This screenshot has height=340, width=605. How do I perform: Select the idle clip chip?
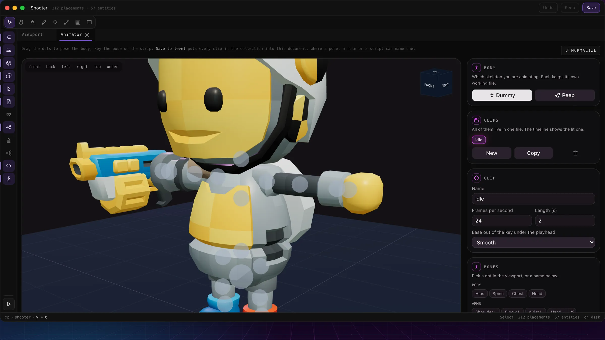[479, 140]
